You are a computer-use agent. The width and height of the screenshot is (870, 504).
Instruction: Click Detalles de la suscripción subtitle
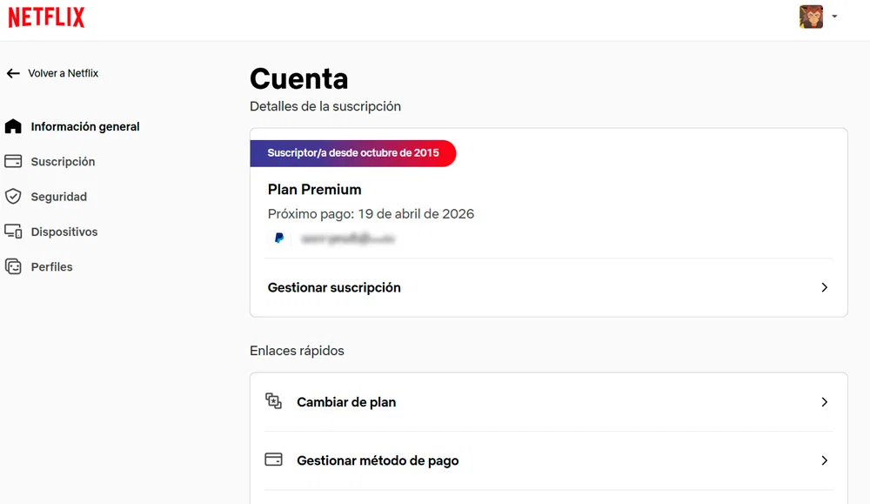tap(325, 106)
